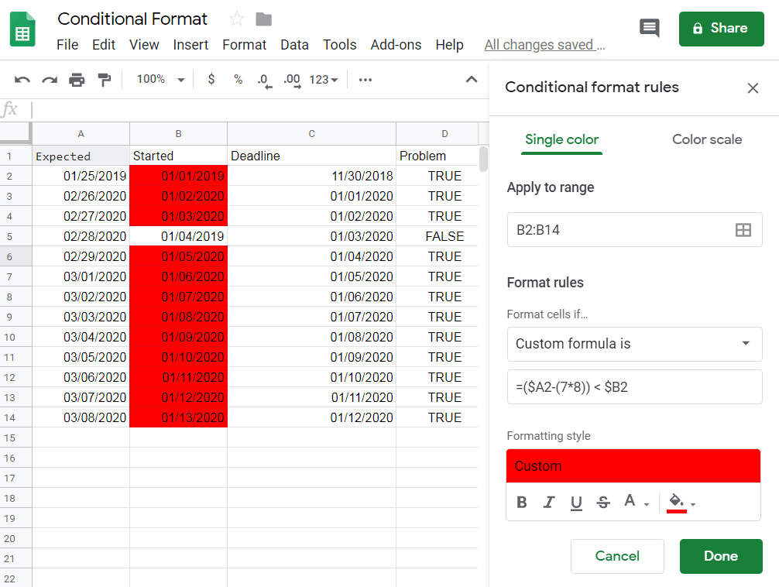779x587 pixels.
Task: Click the 'All changes saved' link
Action: pyautogui.click(x=544, y=45)
